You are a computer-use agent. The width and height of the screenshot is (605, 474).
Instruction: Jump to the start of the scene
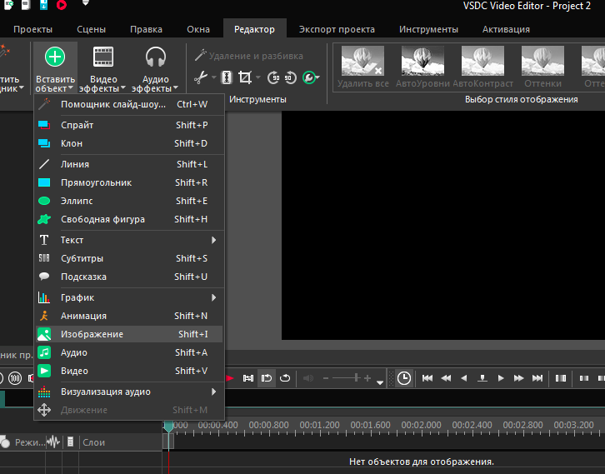[427, 378]
